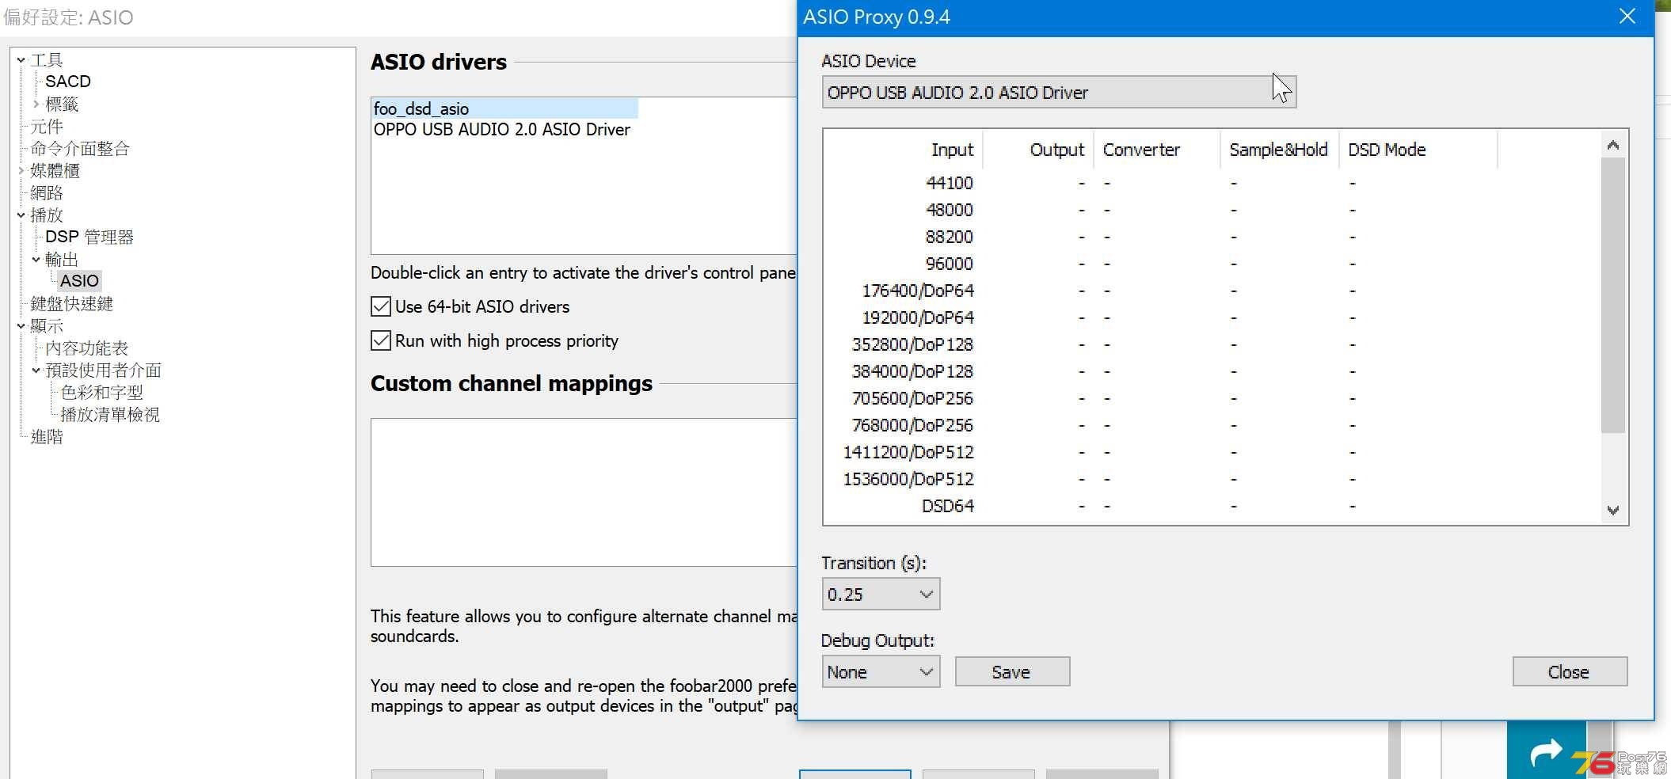Image resolution: width=1671 pixels, height=779 pixels.
Task: Toggle Run with high process priority checkbox
Action: coord(381,340)
